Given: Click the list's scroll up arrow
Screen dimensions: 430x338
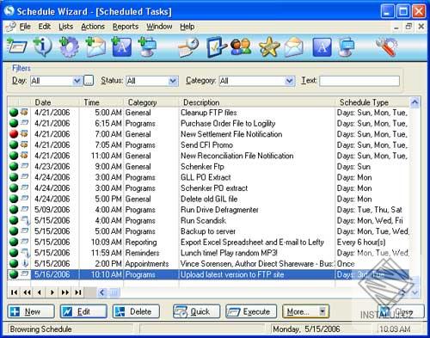Looking at the screenshot, I should coord(415,102).
